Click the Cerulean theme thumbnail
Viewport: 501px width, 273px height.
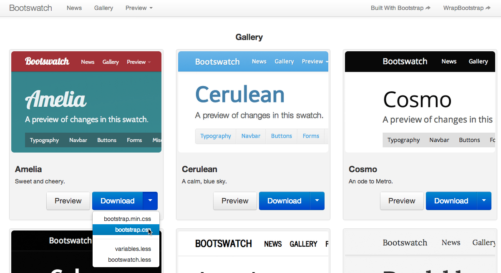pyautogui.click(x=253, y=102)
